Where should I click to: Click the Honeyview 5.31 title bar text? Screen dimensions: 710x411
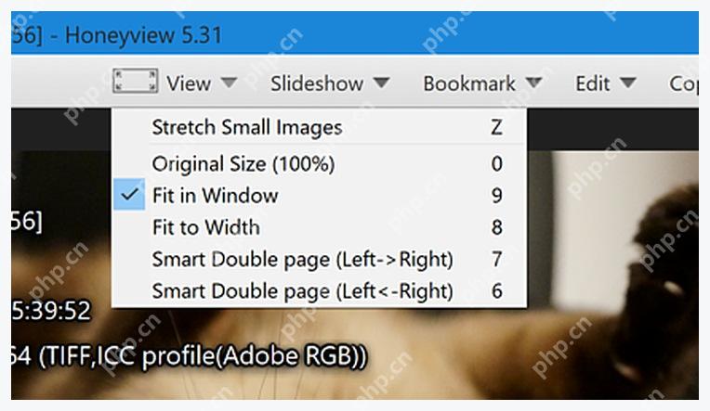[143, 35]
